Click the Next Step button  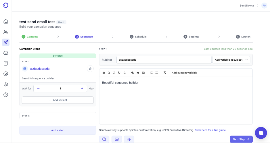[241, 139]
